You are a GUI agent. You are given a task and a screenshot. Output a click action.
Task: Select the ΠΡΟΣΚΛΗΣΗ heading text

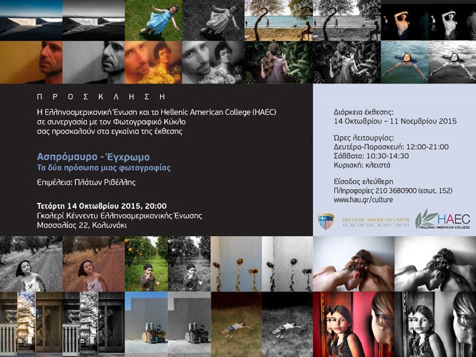101,97
